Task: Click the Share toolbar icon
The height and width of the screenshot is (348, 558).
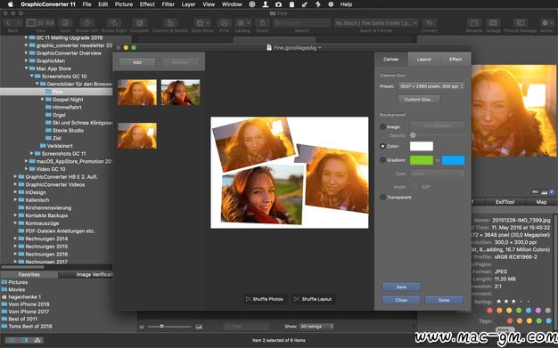Action: coord(262,23)
